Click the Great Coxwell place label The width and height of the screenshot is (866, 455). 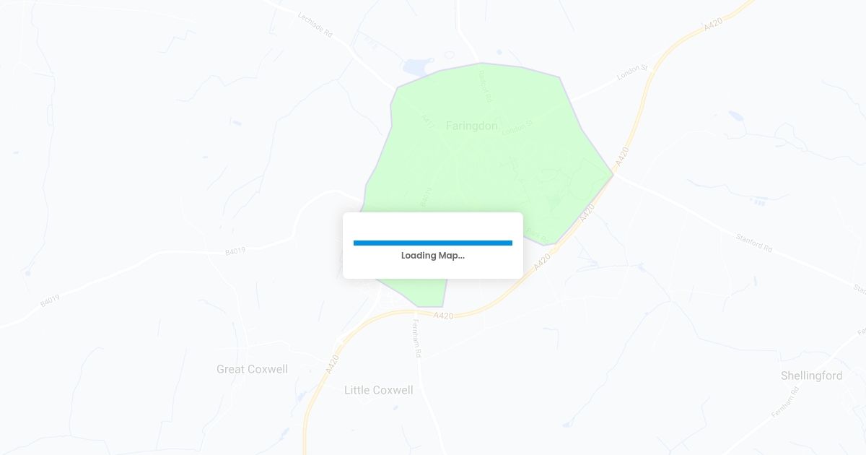pyautogui.click(x=253, y=369)
